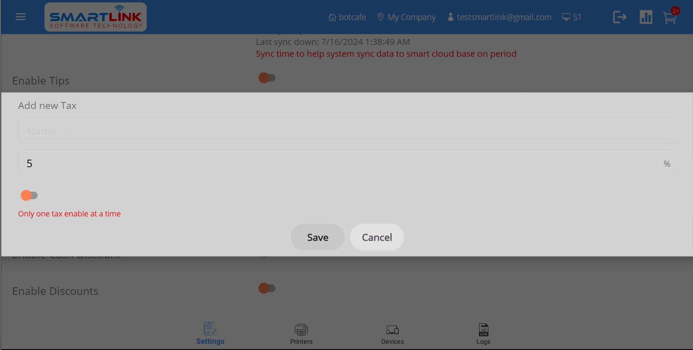Viewport: 693px width, 350px height.
Task: Cancel the Add new Tax dialog
Action: 377,237
